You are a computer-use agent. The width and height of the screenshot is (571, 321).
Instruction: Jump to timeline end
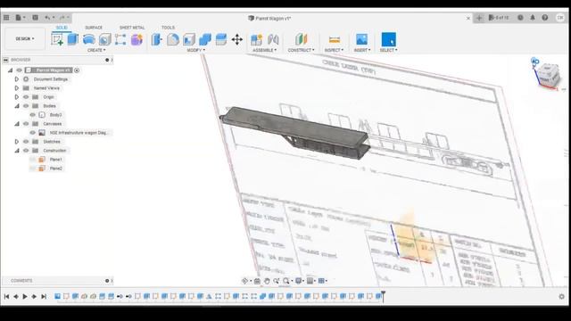tap(44, 297)
